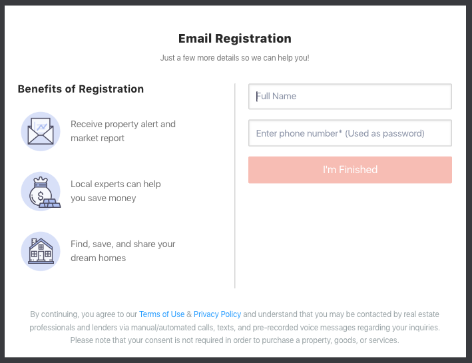Click the envelope property alert icon
This screenshot has width=472, height=363.
pyautogui.click(x=41, y=131)
